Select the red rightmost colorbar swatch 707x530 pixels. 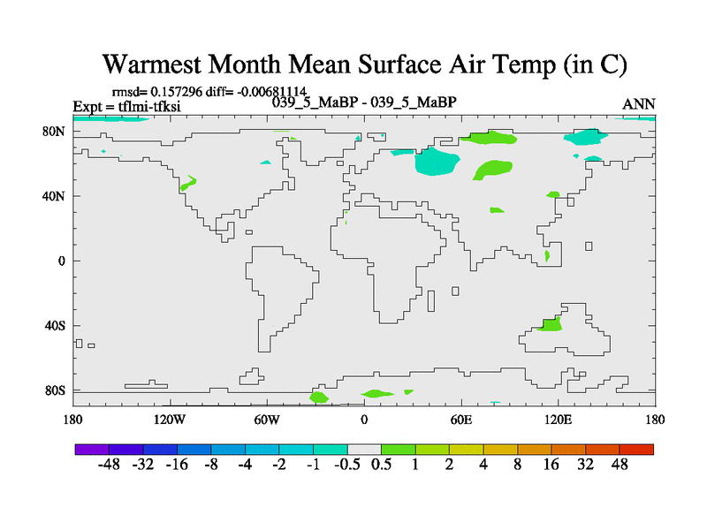[636, 450]
